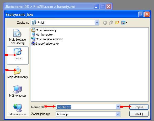Open Mój komputer in the places sidebar
Viewport: 154px width, 121px height.
18,91
